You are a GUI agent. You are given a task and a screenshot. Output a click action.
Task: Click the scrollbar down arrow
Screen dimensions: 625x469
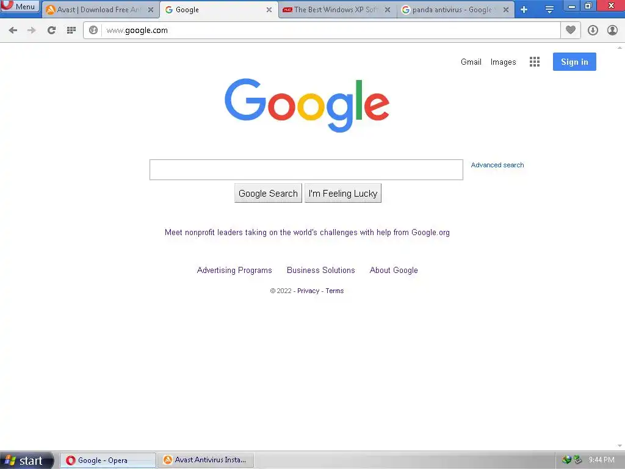point(620,446)
